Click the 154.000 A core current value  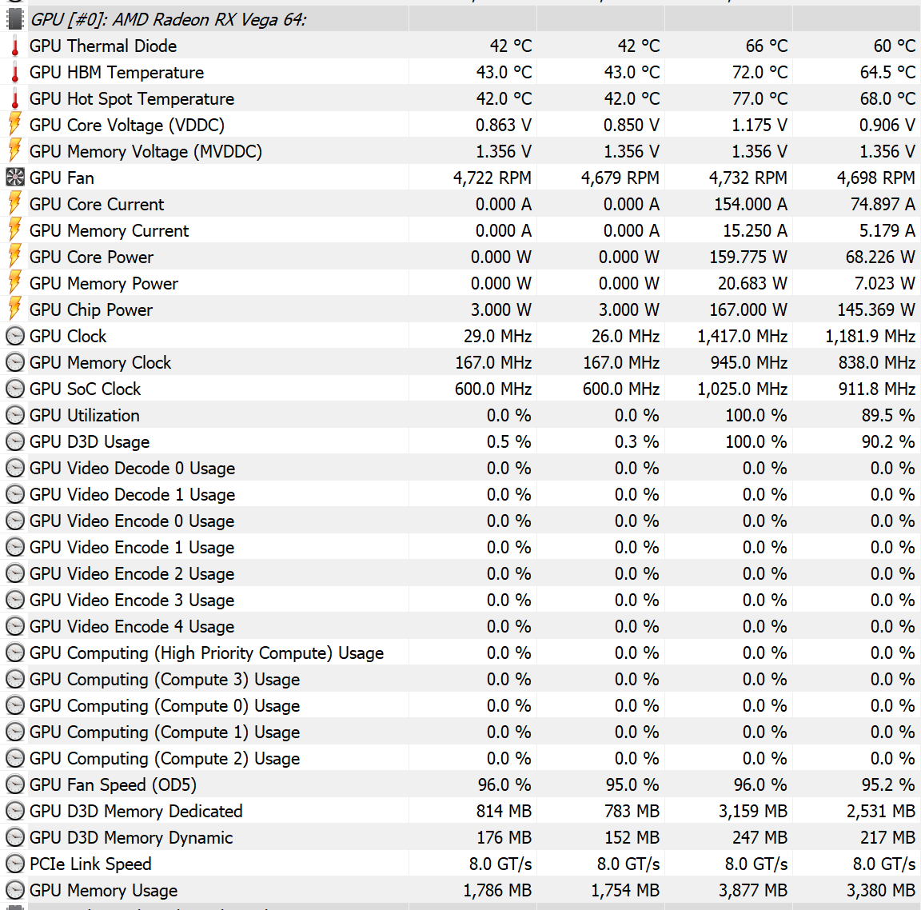pyautogui.click(x=751, y=205)
